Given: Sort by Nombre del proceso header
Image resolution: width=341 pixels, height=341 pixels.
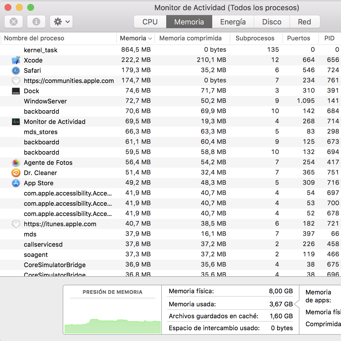Looking at the screenshot, I should [x=34, y=38].
